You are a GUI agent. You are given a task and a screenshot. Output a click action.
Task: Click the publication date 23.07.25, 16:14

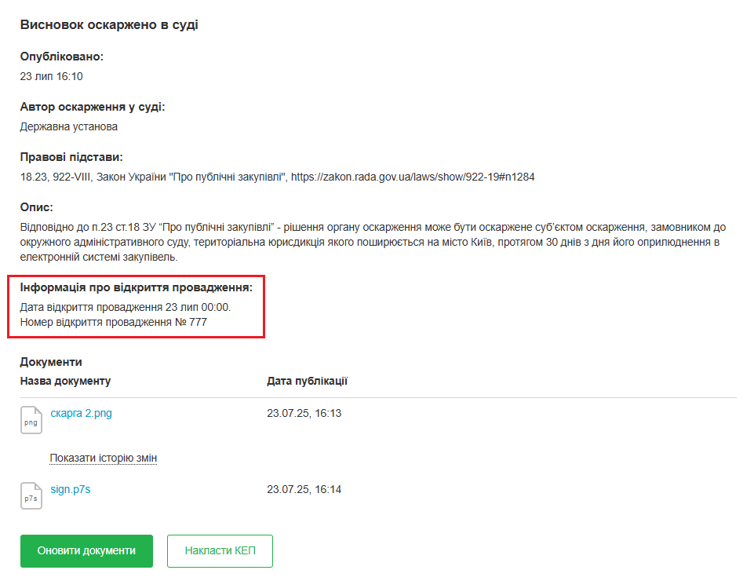(304, 489)
